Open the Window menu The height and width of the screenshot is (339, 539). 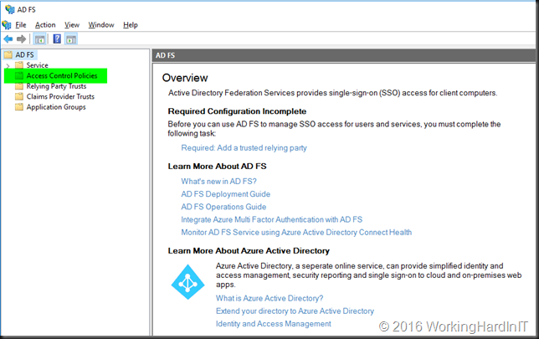coord(101,25)
